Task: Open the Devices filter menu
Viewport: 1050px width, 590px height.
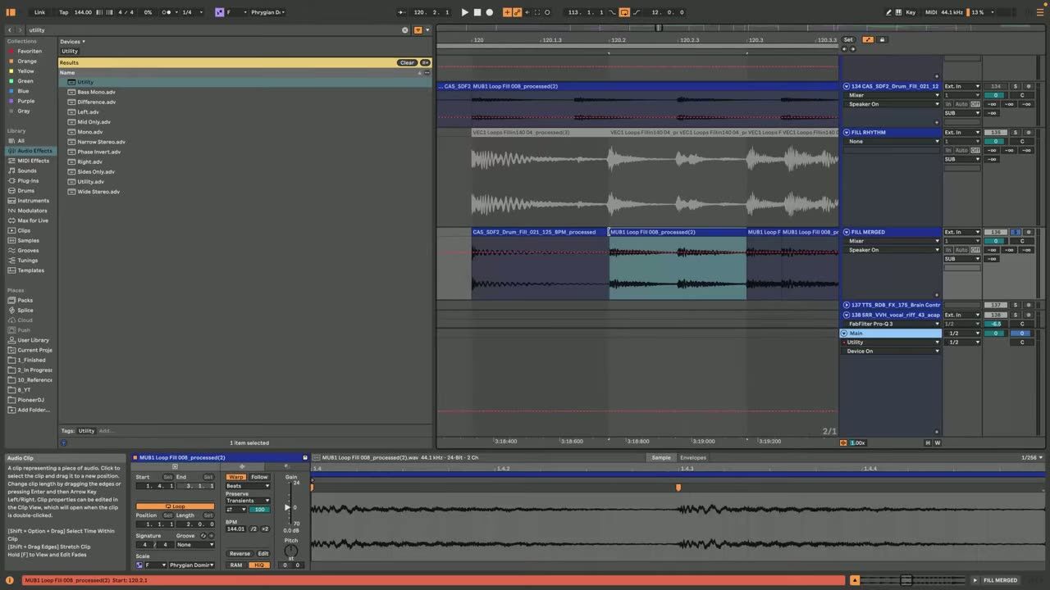Action: 72,42
